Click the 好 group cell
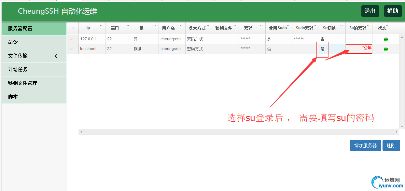The width and height of the screenshot is (405, 191). point(145,39)
